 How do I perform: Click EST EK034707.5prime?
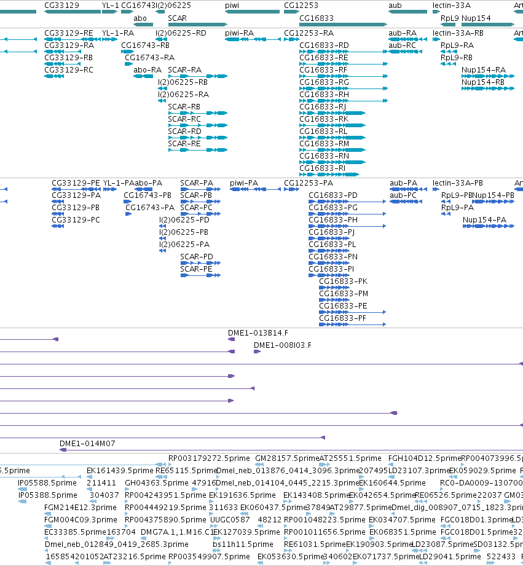pyautogui.click(x=402, y=519)
